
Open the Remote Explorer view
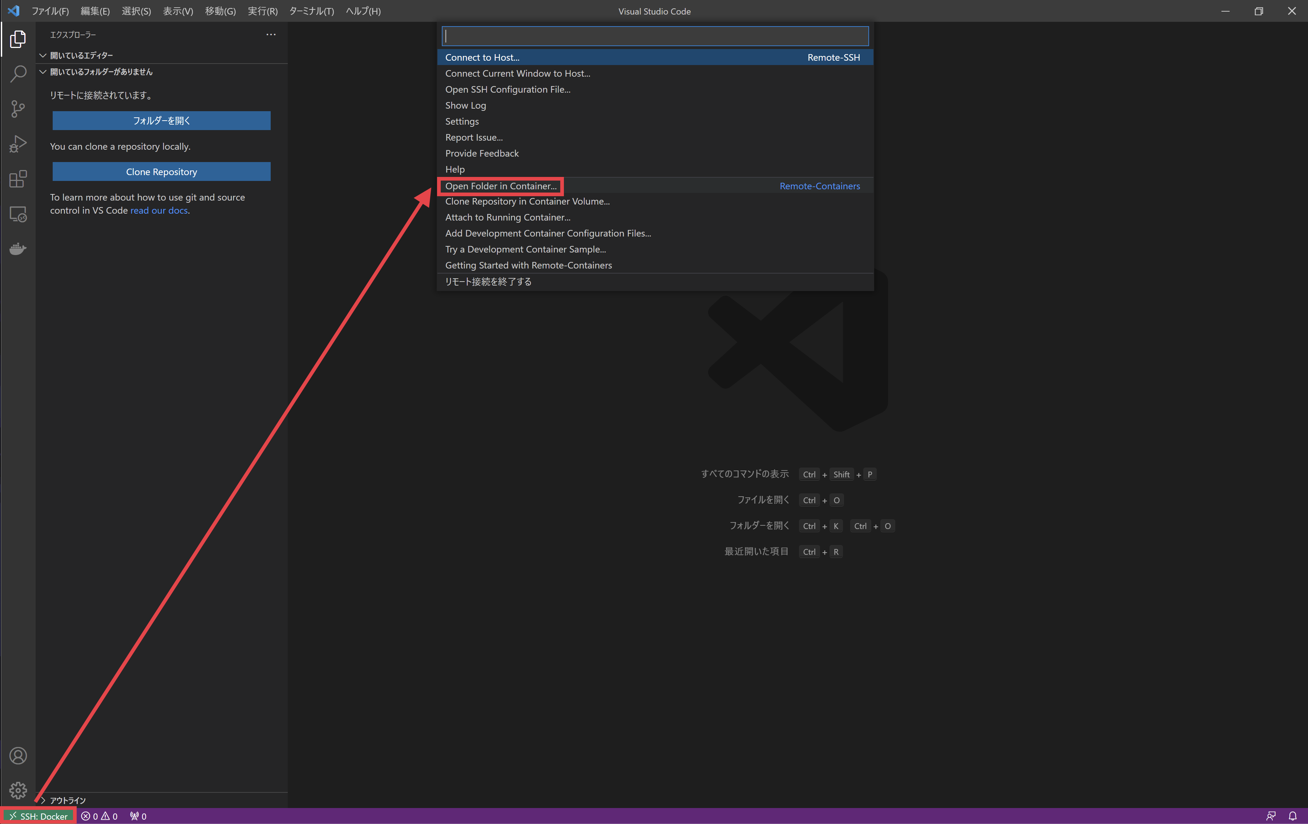coord(18,214)
